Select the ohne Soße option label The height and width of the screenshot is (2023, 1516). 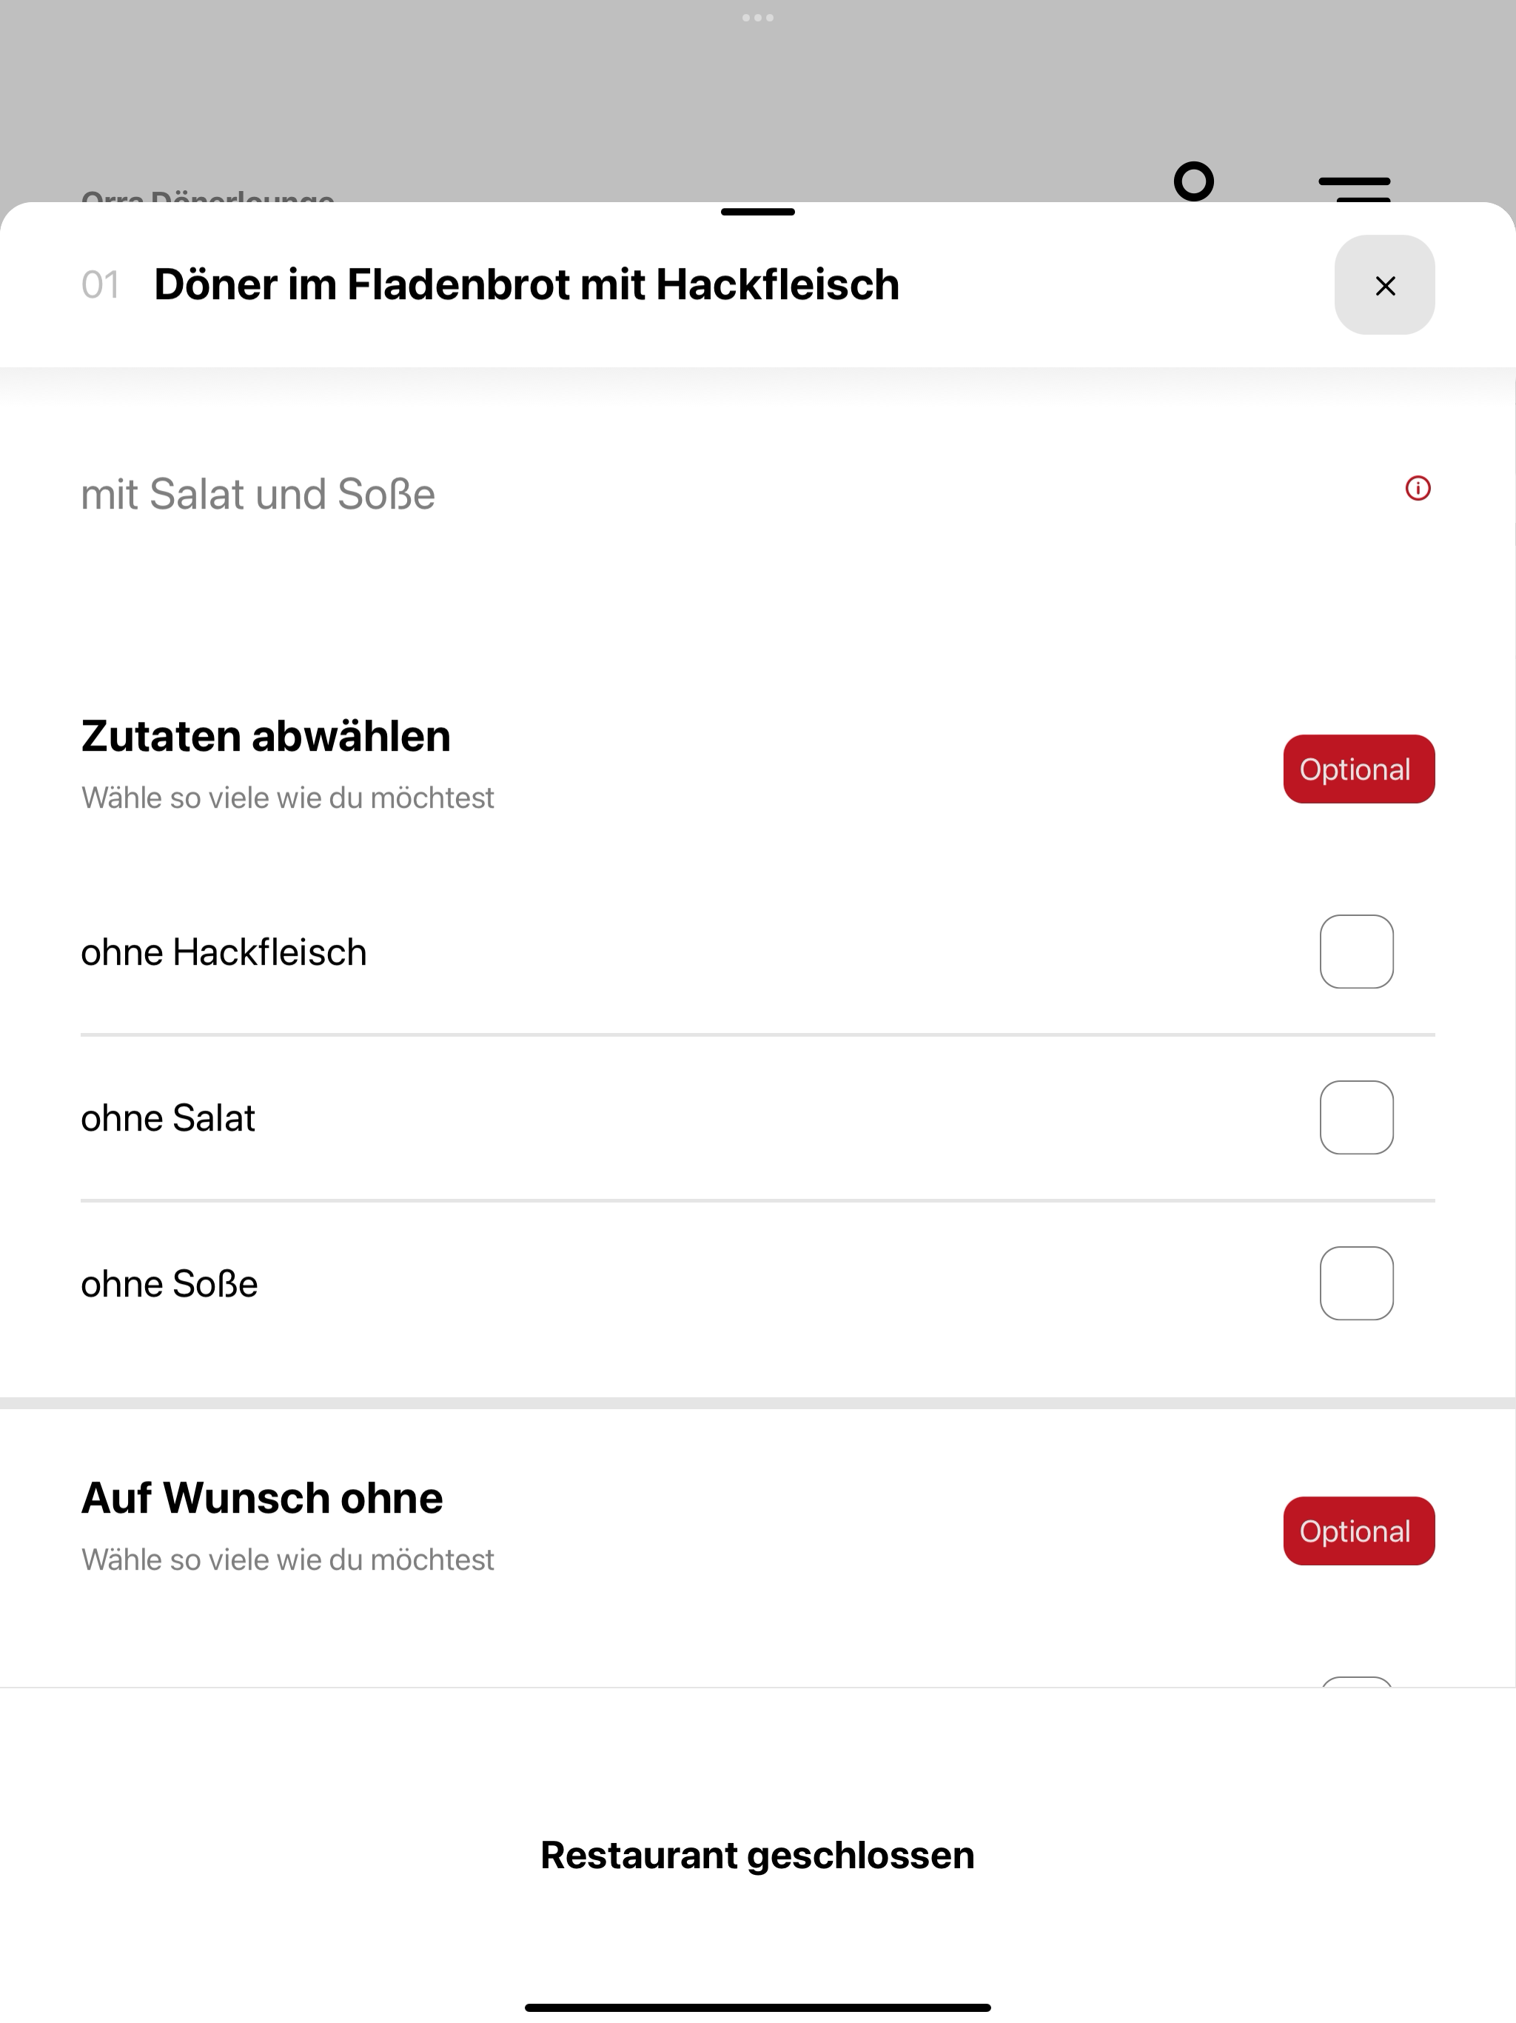pos(170,1284)
